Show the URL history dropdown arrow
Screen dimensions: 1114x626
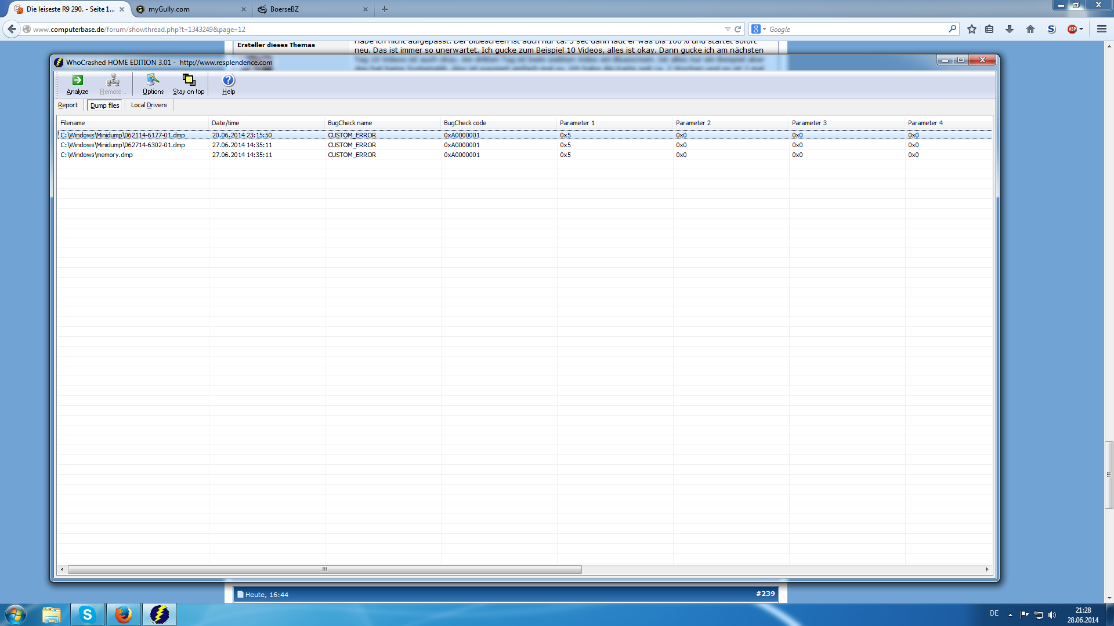(728, 29)
